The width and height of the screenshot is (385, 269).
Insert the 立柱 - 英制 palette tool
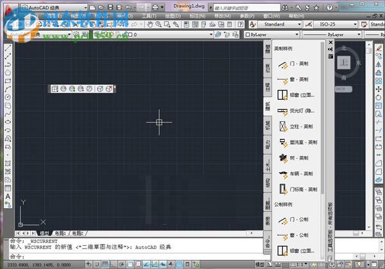pyautogui.click(x=296, y=126)
